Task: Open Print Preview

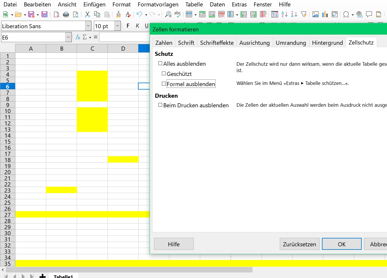Action: pyautogui.click(x=76, y=14)
